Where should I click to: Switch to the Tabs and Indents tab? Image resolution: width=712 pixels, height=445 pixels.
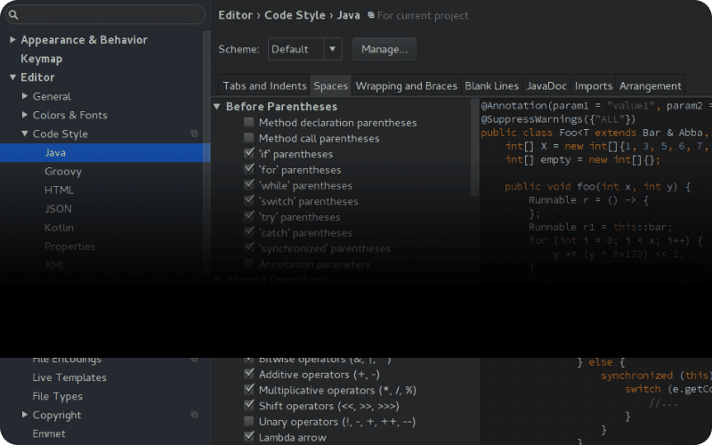[x=263, y=86]
